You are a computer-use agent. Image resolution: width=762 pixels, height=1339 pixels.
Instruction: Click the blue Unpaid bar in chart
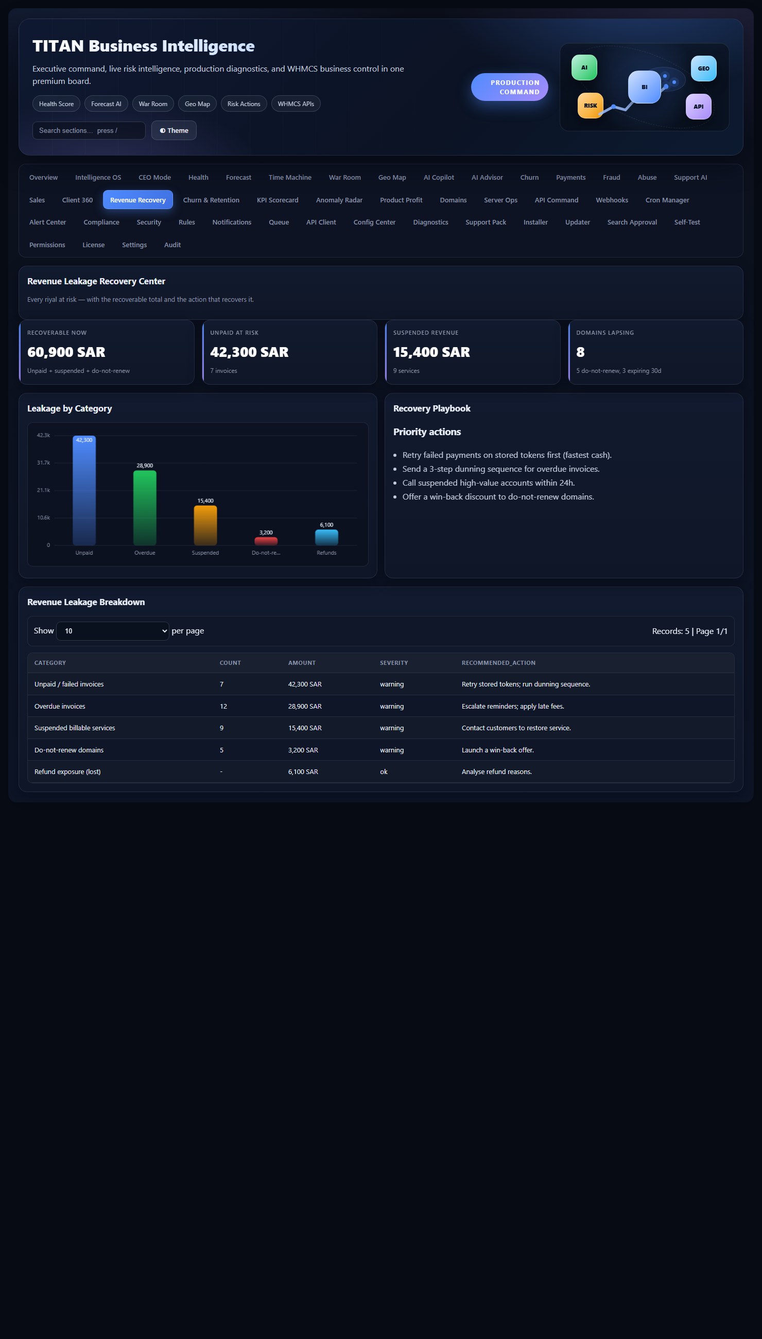tap(84, 490)
